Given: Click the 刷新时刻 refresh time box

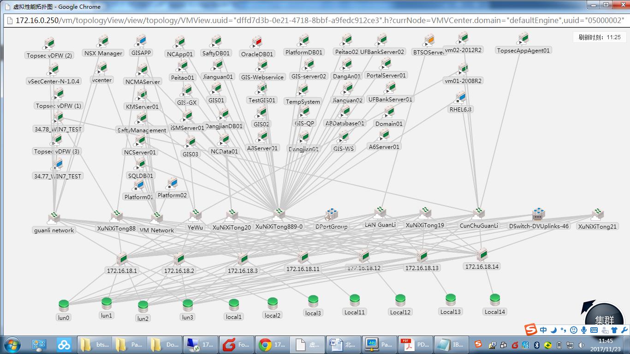Looking at the screenshot, I should (x=600, y=37).
